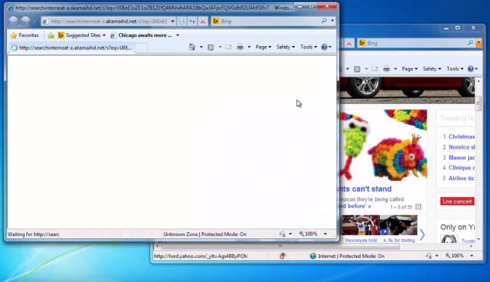Open search provider dropdown in front window
The width and height of the screenshot is (490, 282).
(x=332, y=21)
